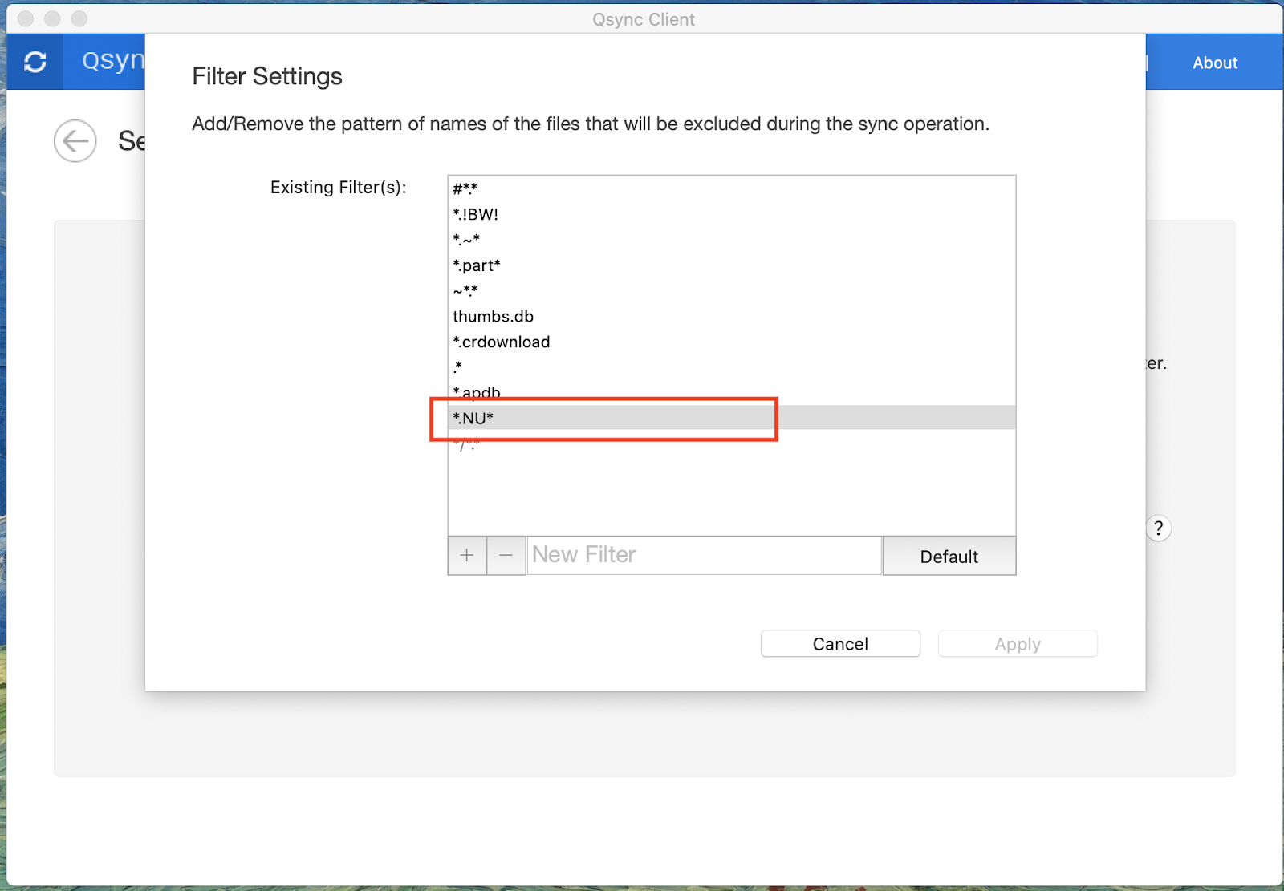Click the plus button to add filter
The width and height of the screenshot is (1284, 891).
click(467, 555)
